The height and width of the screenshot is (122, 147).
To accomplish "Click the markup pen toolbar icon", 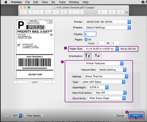I will pos(101,12).
